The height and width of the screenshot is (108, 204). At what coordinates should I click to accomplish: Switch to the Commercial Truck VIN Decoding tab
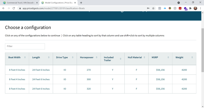point(19,3)
